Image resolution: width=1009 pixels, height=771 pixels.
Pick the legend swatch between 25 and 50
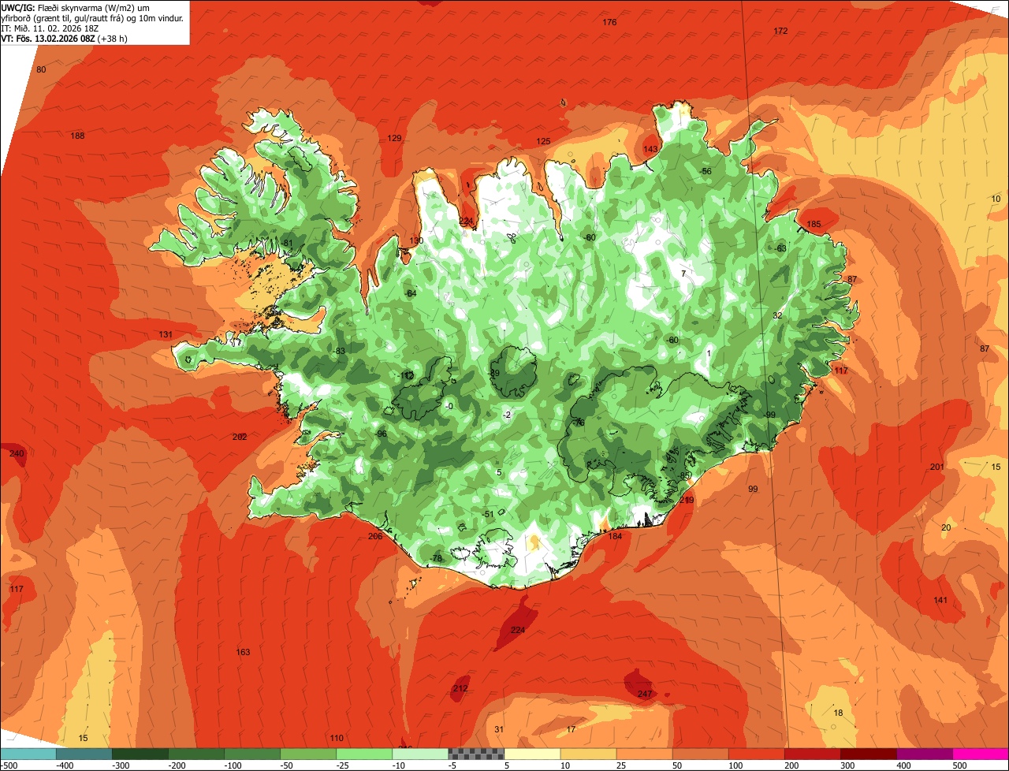pyautogui.click(x=644, y=754)
